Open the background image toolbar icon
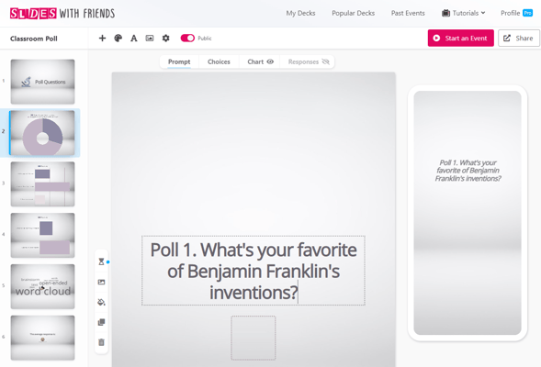The width and height of the screenshot is (541, 367). [x=150, y=39]
